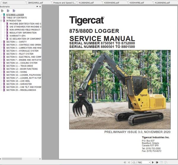This screenshot has height=165, width=178.
Task: Open the TABLE OF CONTENTS bookmark
Action: pos(17,18)
